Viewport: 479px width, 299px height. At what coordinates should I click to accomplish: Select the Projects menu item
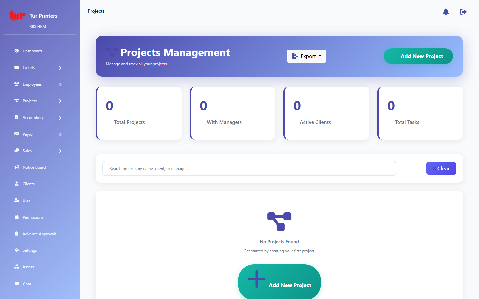[x=30, y=101]
